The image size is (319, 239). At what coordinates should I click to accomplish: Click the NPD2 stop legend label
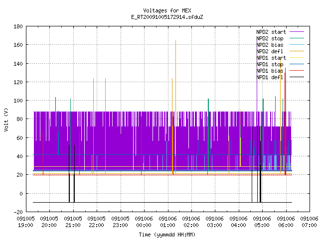tap(270, 38)
